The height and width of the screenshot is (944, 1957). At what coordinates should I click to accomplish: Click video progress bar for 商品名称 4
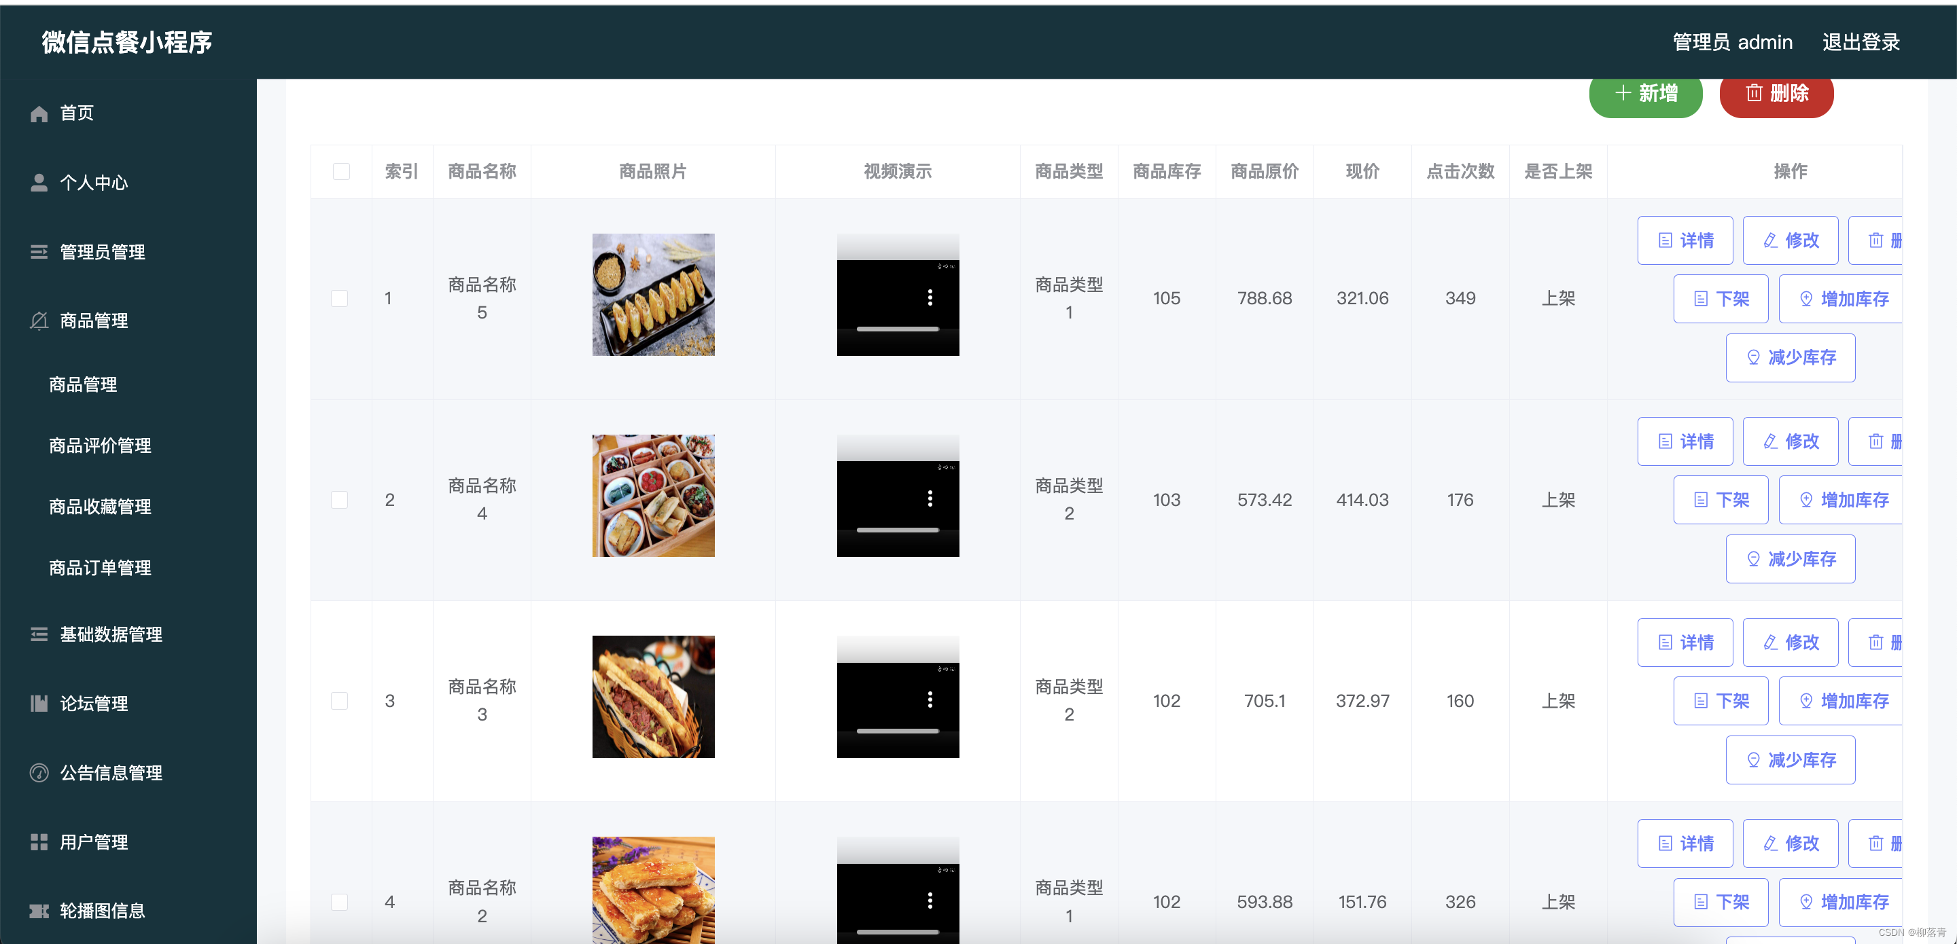pyautogui.click(x=898, y=530)
